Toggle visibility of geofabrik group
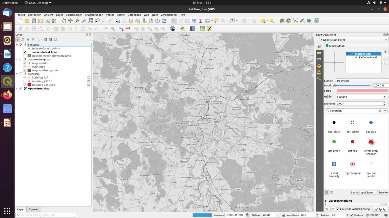The image size is (389, 218). tap(21, 45)
